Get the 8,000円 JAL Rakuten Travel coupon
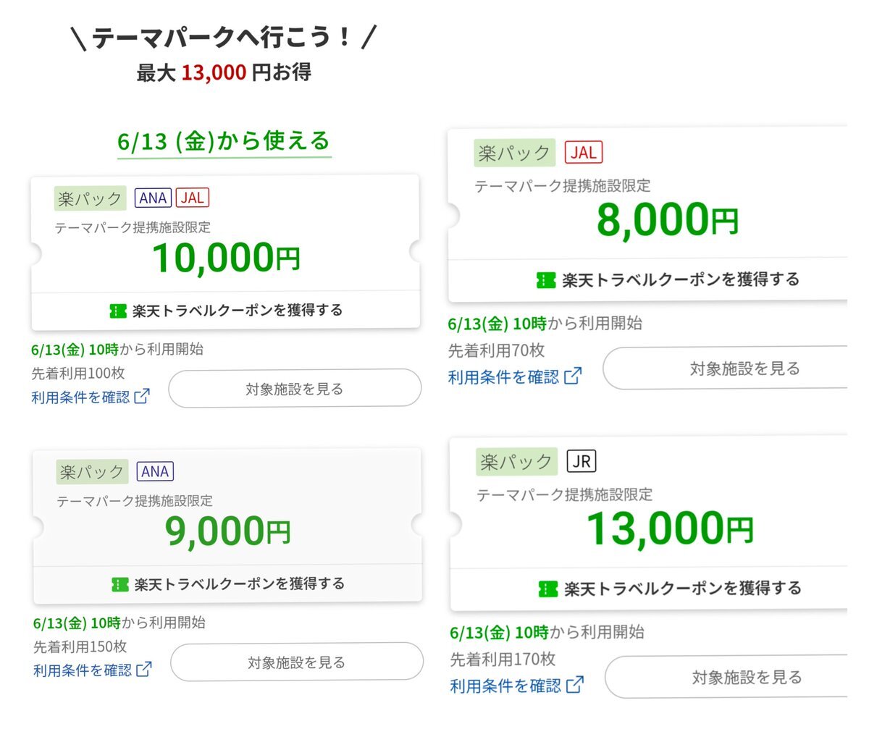This screenshot has width=869, height=729. [x=668, y=279]
